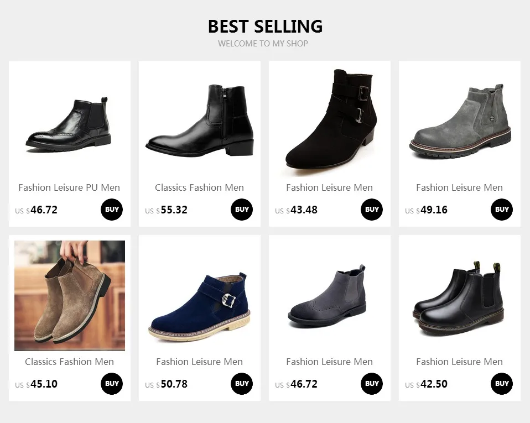530x423 pixels.
Task: Open the tan suede boots photo
Action: pyautogui.click(x=70, y=296)
